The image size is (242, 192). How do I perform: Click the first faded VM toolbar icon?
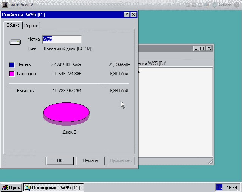coord(188,5)
